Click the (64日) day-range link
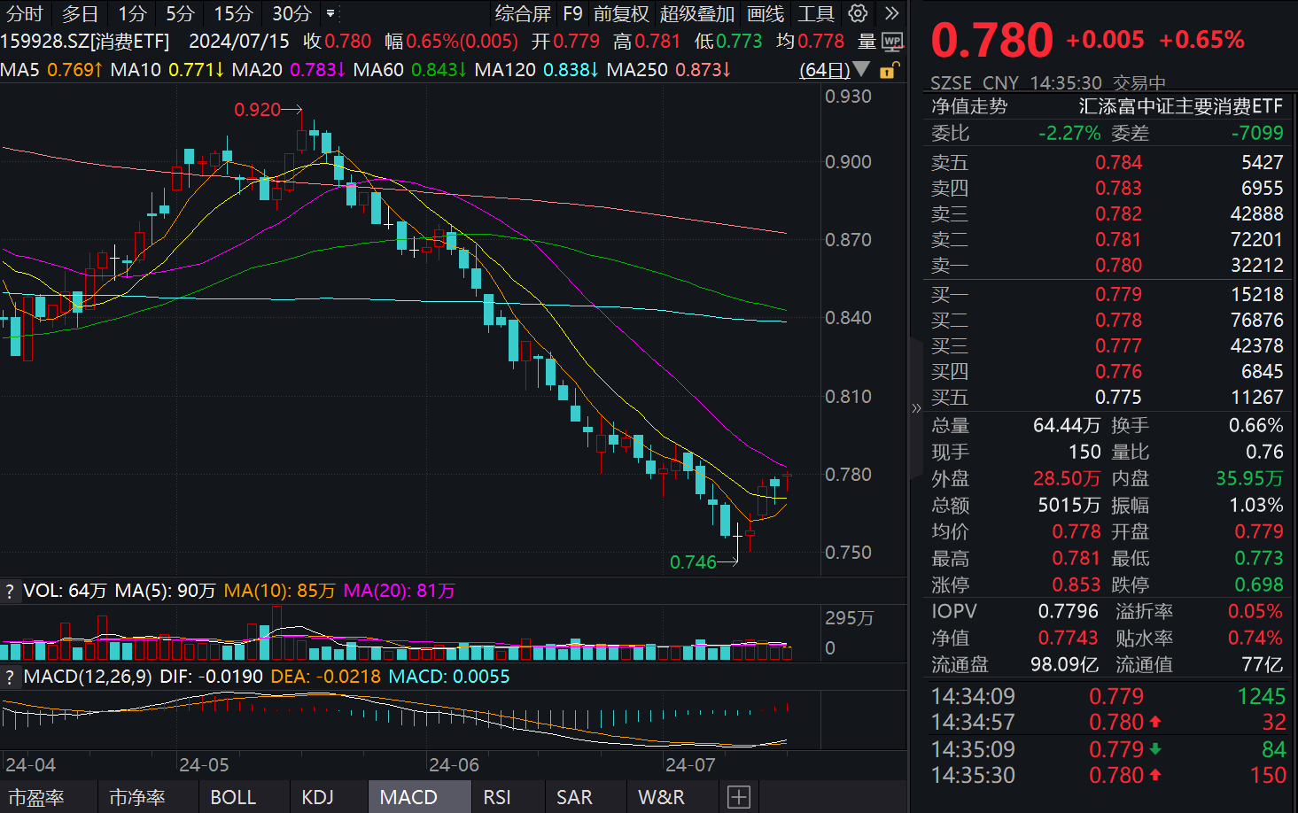 tap(824, 69)
